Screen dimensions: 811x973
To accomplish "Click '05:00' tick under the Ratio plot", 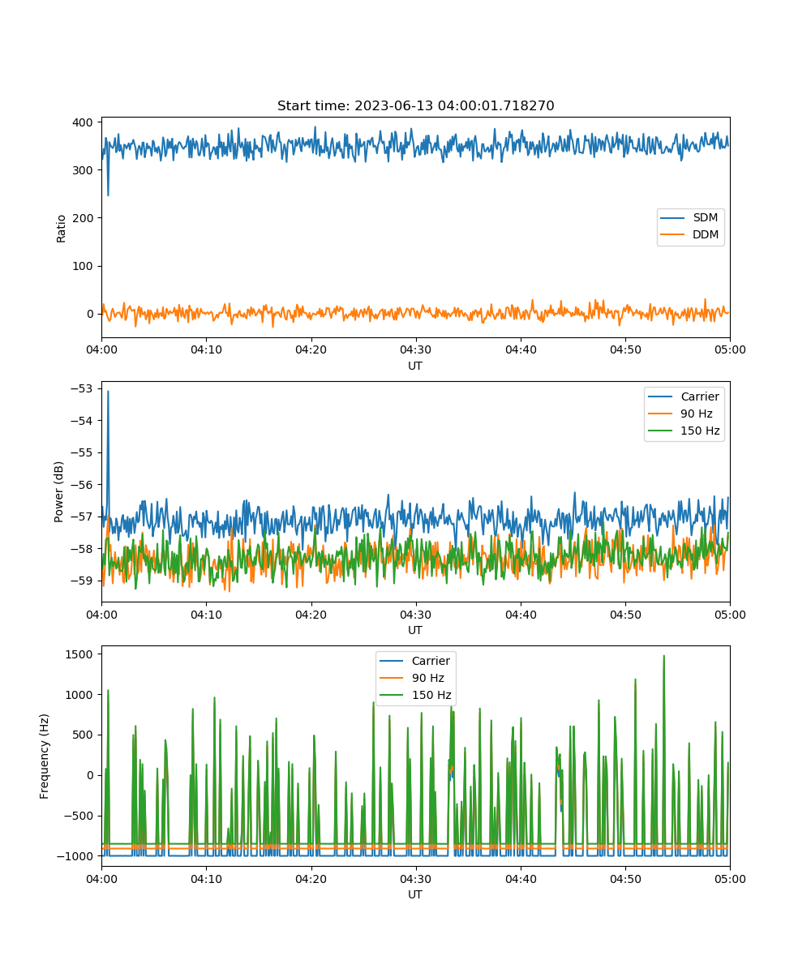I will 730,349.
